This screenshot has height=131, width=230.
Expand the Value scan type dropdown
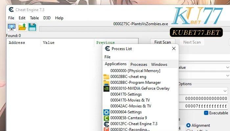click(x=227, y=67)
